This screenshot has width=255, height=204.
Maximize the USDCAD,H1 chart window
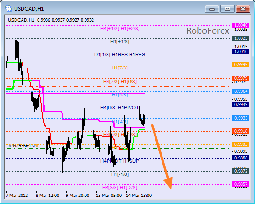[227, 8]
